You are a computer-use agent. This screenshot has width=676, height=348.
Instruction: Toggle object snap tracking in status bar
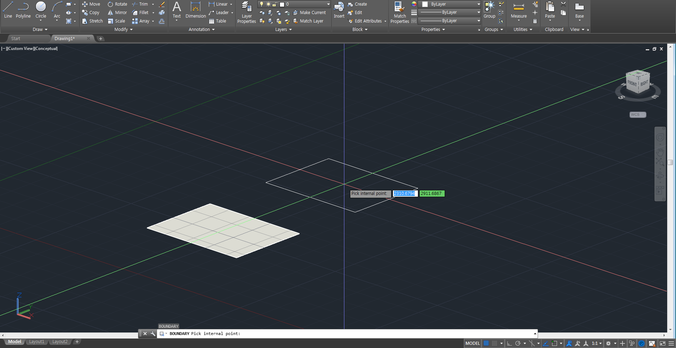point(546,343)
